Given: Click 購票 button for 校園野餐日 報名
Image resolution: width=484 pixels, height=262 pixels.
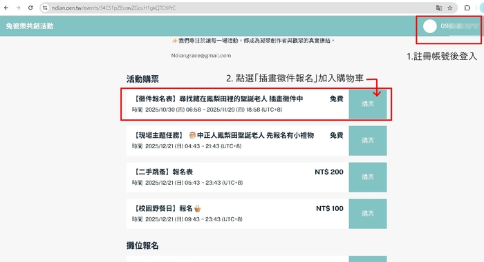Looking at the screenshot, I should pos(368,214).
